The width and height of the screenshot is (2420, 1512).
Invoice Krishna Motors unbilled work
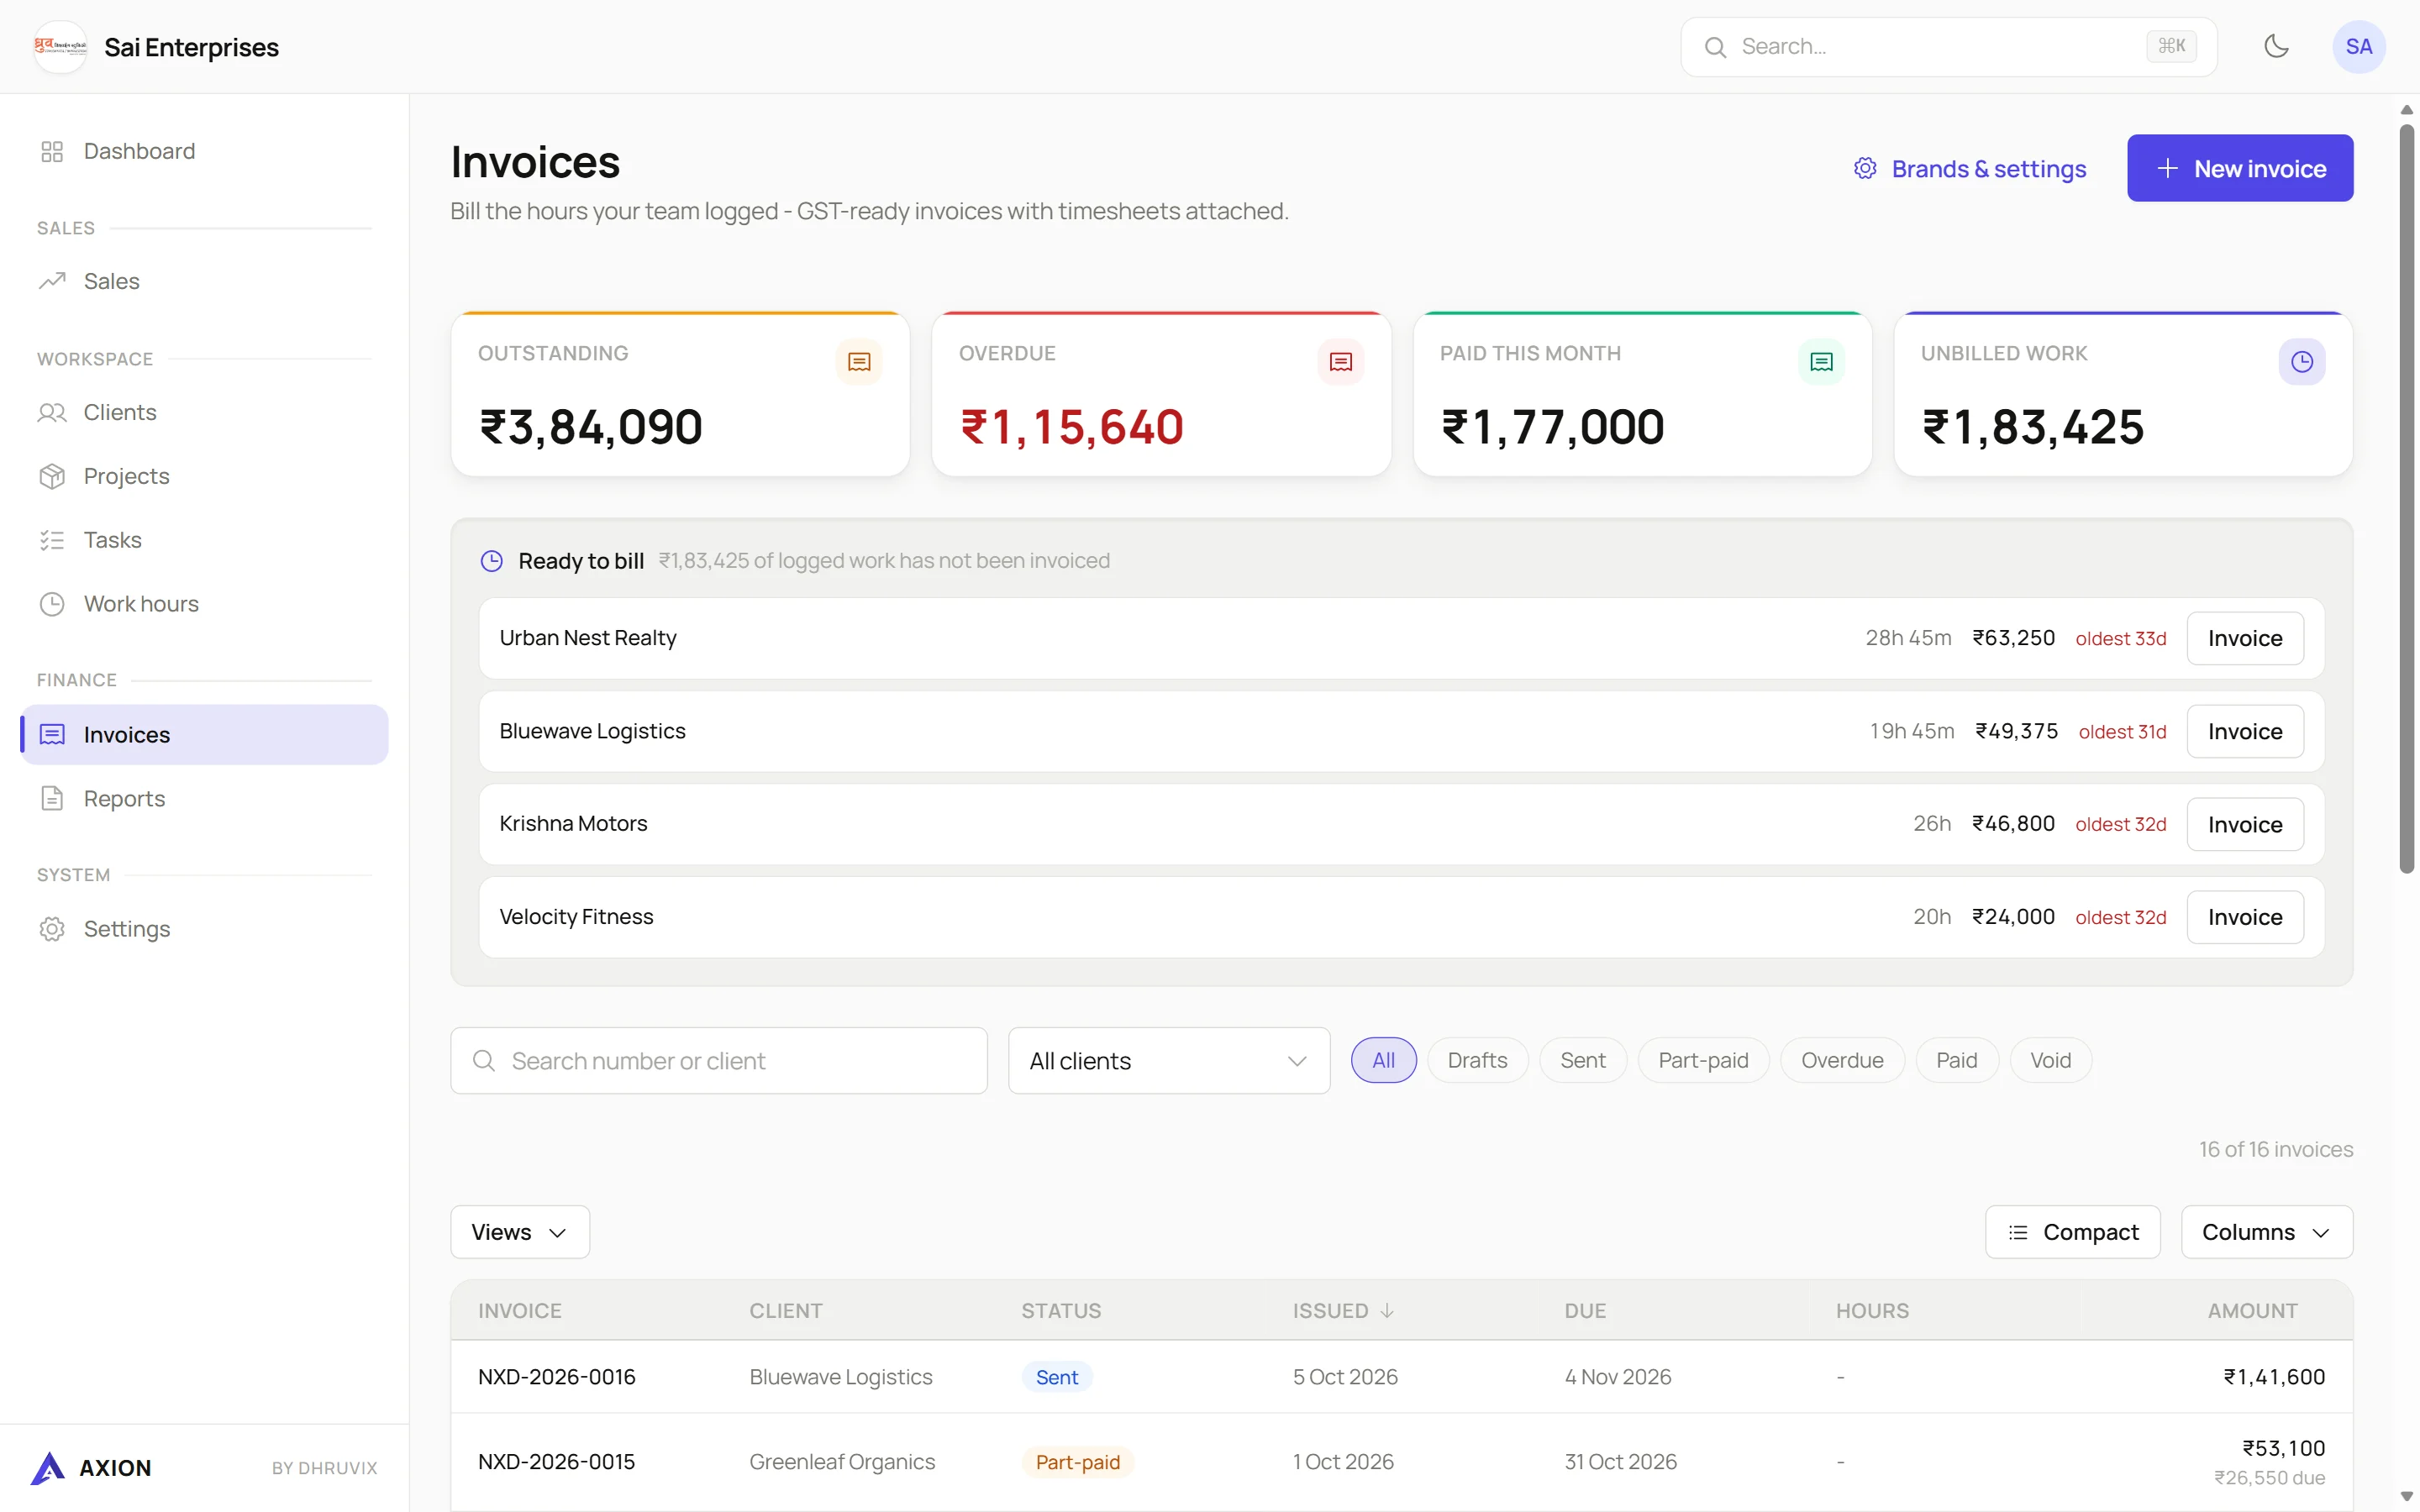(2245, 824)
